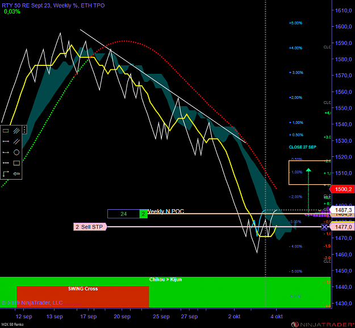Click the -4.00% level label
This screenshot has width=355, height=328.
[296, 246]
